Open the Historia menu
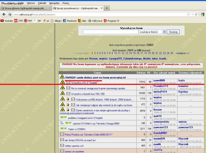206x153 pixels. click(x=31, y=3)
